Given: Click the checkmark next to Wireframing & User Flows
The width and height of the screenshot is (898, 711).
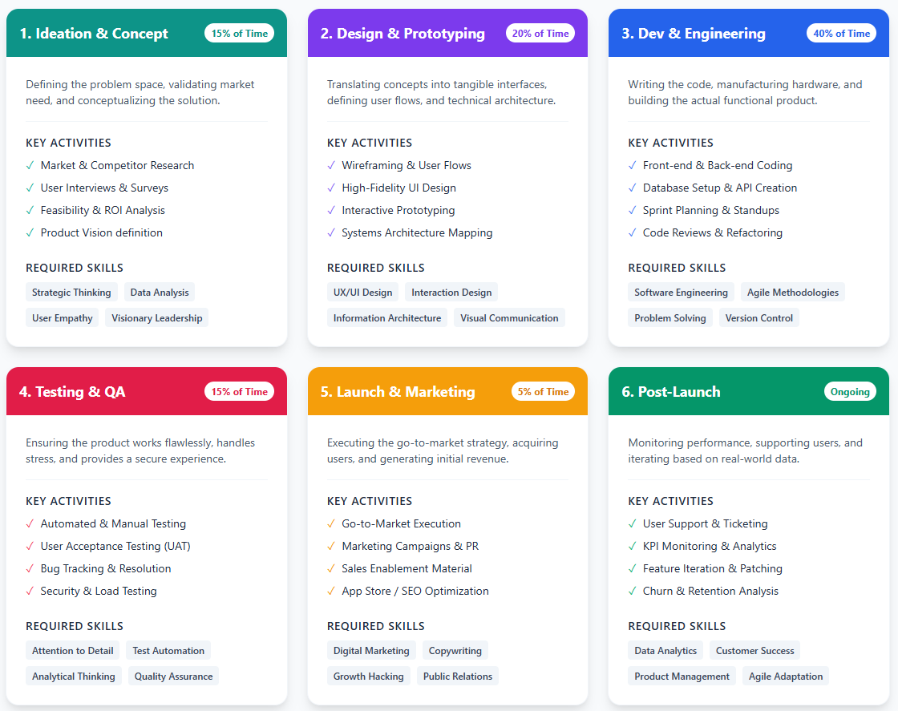Looking at the screenshot, I should (331, 165).
